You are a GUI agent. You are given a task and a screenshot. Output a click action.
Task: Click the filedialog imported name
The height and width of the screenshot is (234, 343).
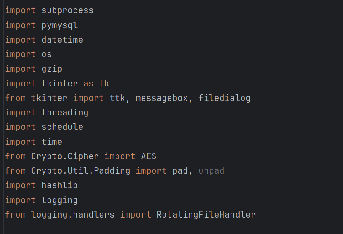[224, 98]
